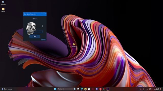Image resolution: width=163 pixels, height=91 pixels.
Task: Open the red B app in taskbar
Action: [100, 89]
